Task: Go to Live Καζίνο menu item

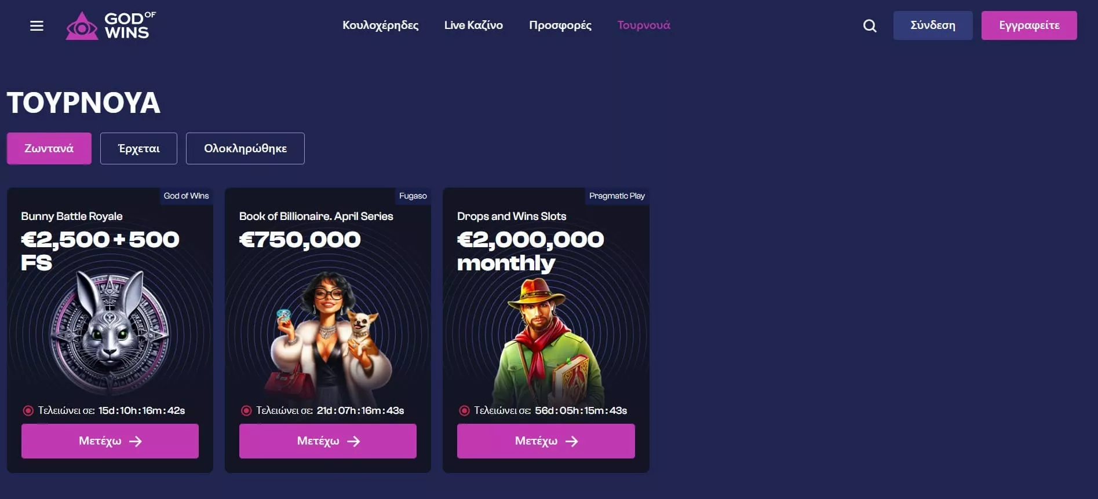Action: point(473,25)
